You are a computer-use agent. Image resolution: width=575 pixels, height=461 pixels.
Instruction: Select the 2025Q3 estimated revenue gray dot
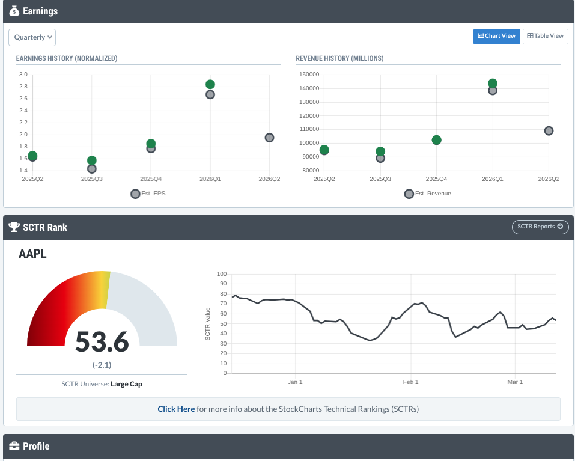[x=380, y=159]
